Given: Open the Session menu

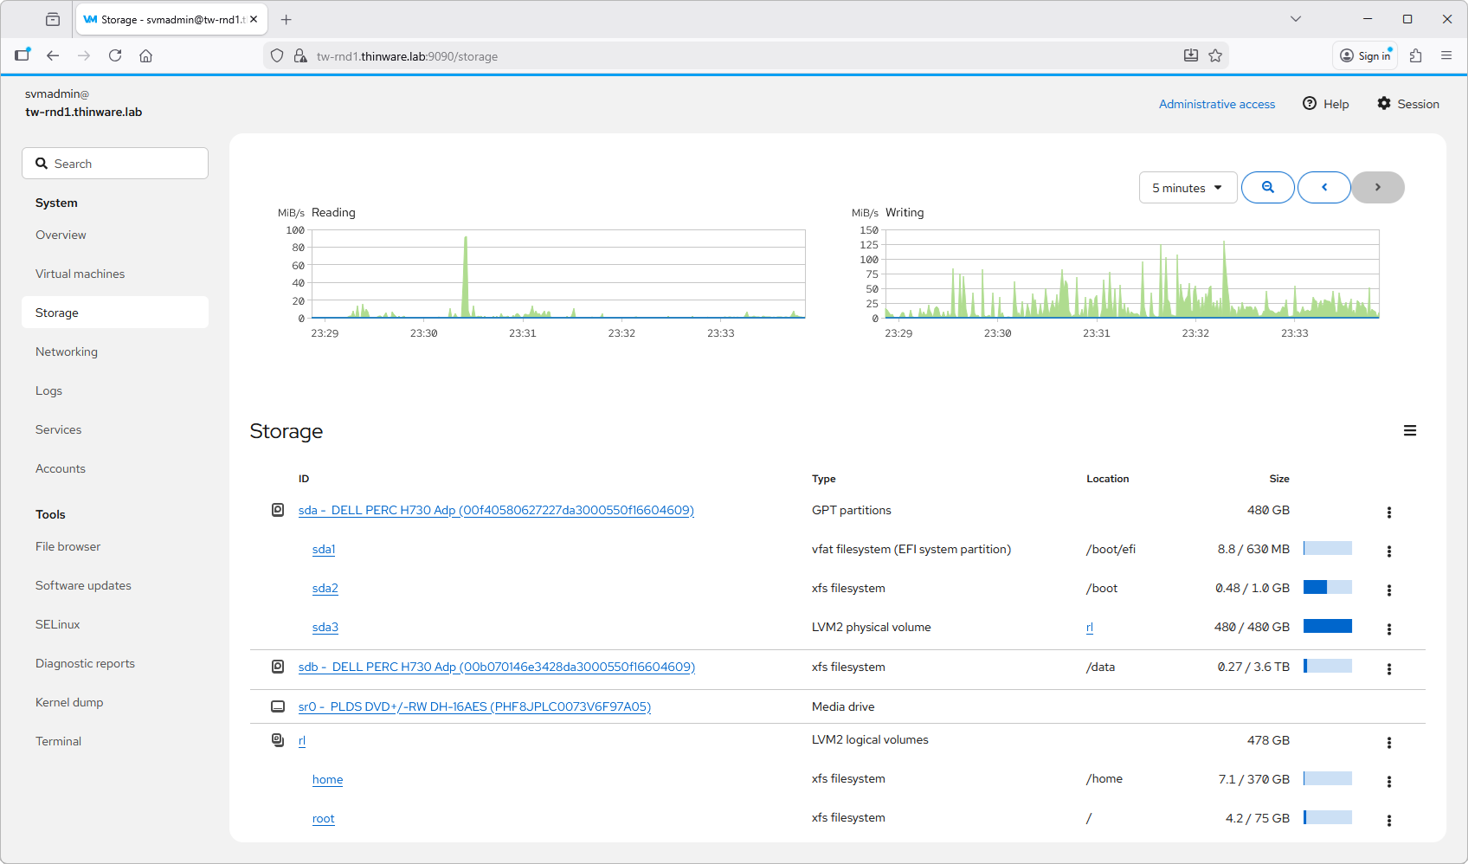Looking at the screenshot, I should pyautogui.click(x=1408, y=104).
